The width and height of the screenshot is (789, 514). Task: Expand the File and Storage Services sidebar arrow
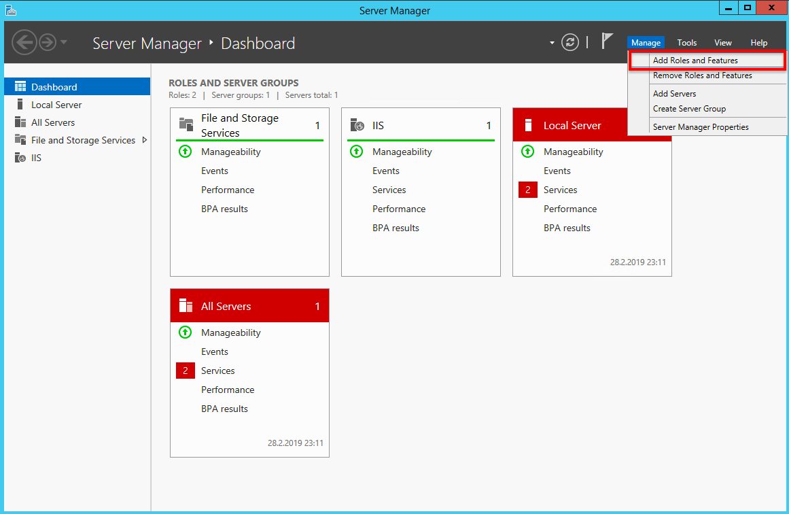145,140
